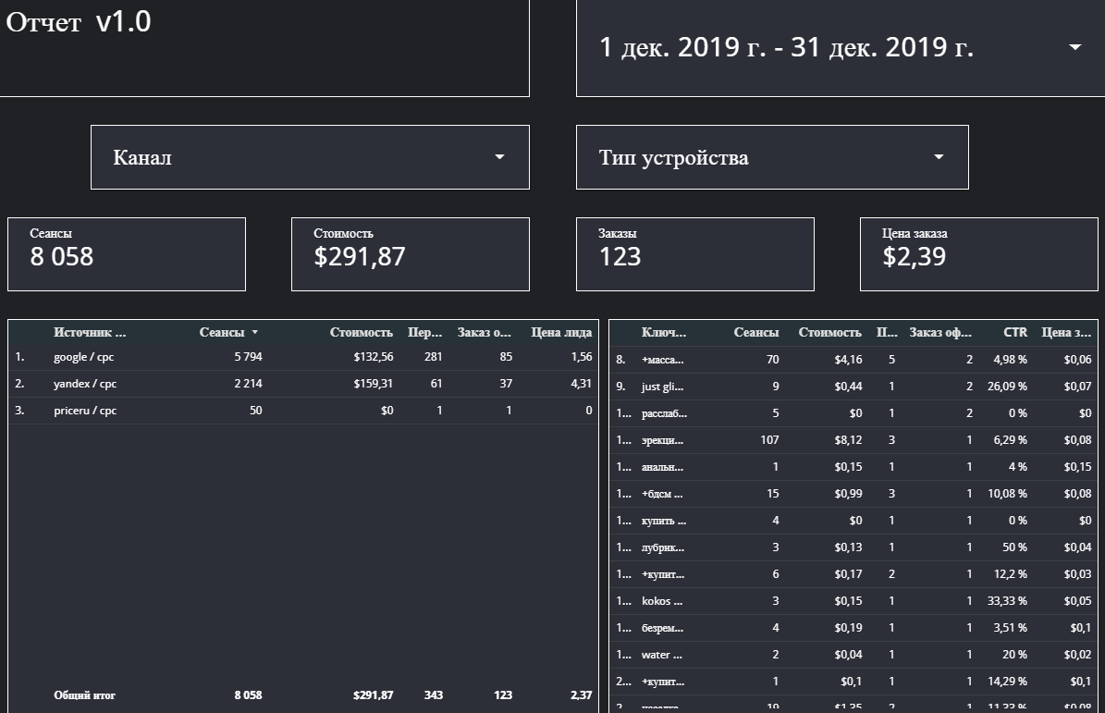Select the water keyword row
Screen dimensions: 1105x713
pos(662,655)
